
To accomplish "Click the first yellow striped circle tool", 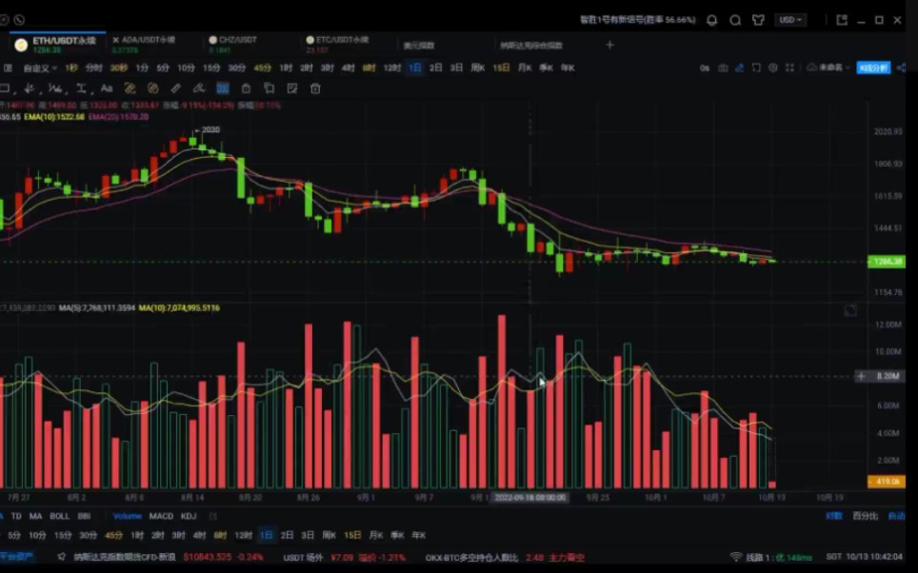I will 130,89.
